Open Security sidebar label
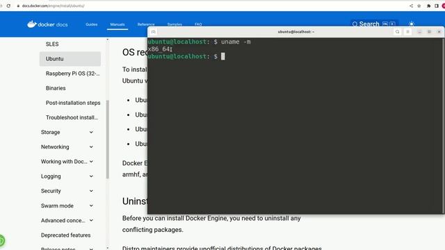This screenshot has height=250, width=445. (51, 191)
